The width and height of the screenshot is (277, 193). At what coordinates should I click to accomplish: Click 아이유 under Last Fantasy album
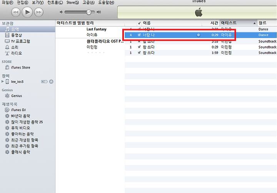(x=92, y=35)
